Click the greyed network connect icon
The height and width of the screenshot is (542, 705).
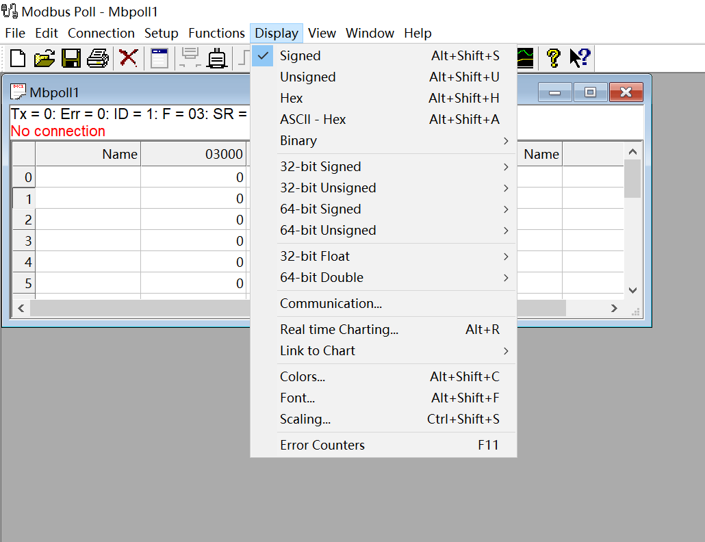[190, 58]
